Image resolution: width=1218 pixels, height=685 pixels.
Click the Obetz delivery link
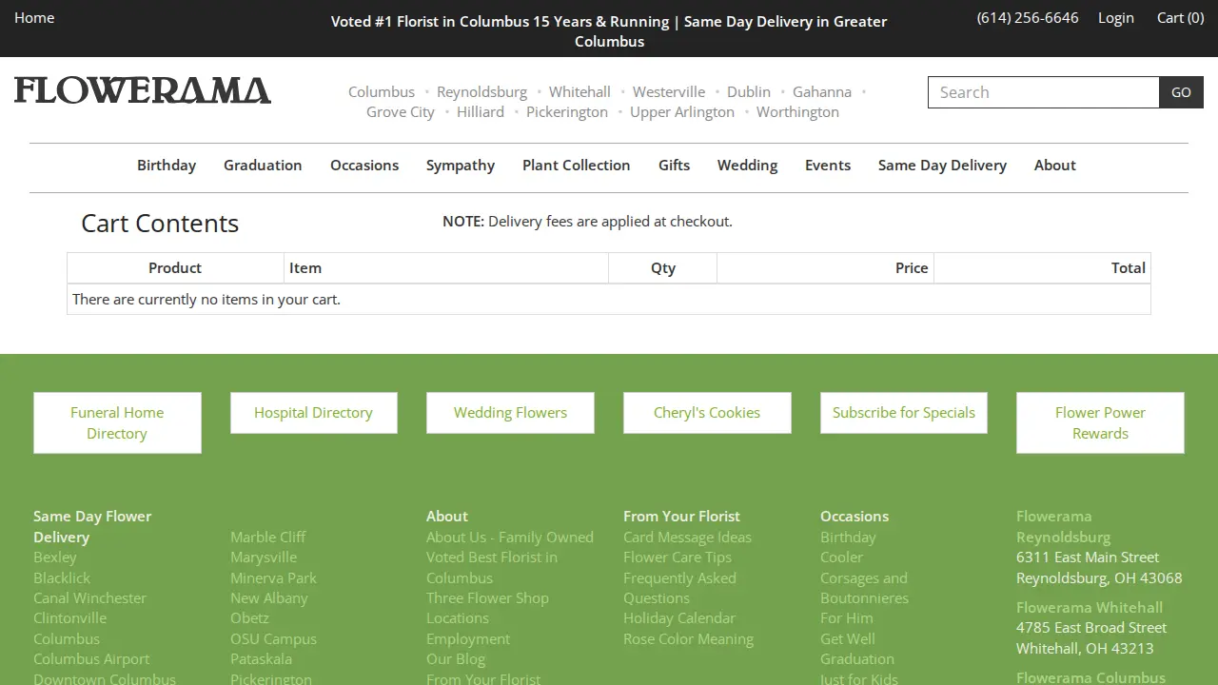(249, 618)
